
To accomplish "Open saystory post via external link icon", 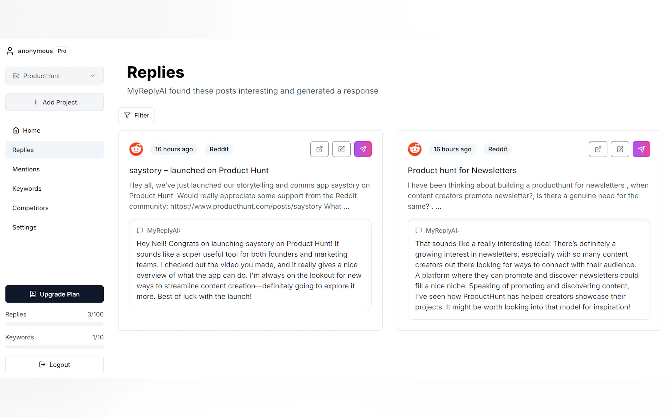I will click(319, 149).
